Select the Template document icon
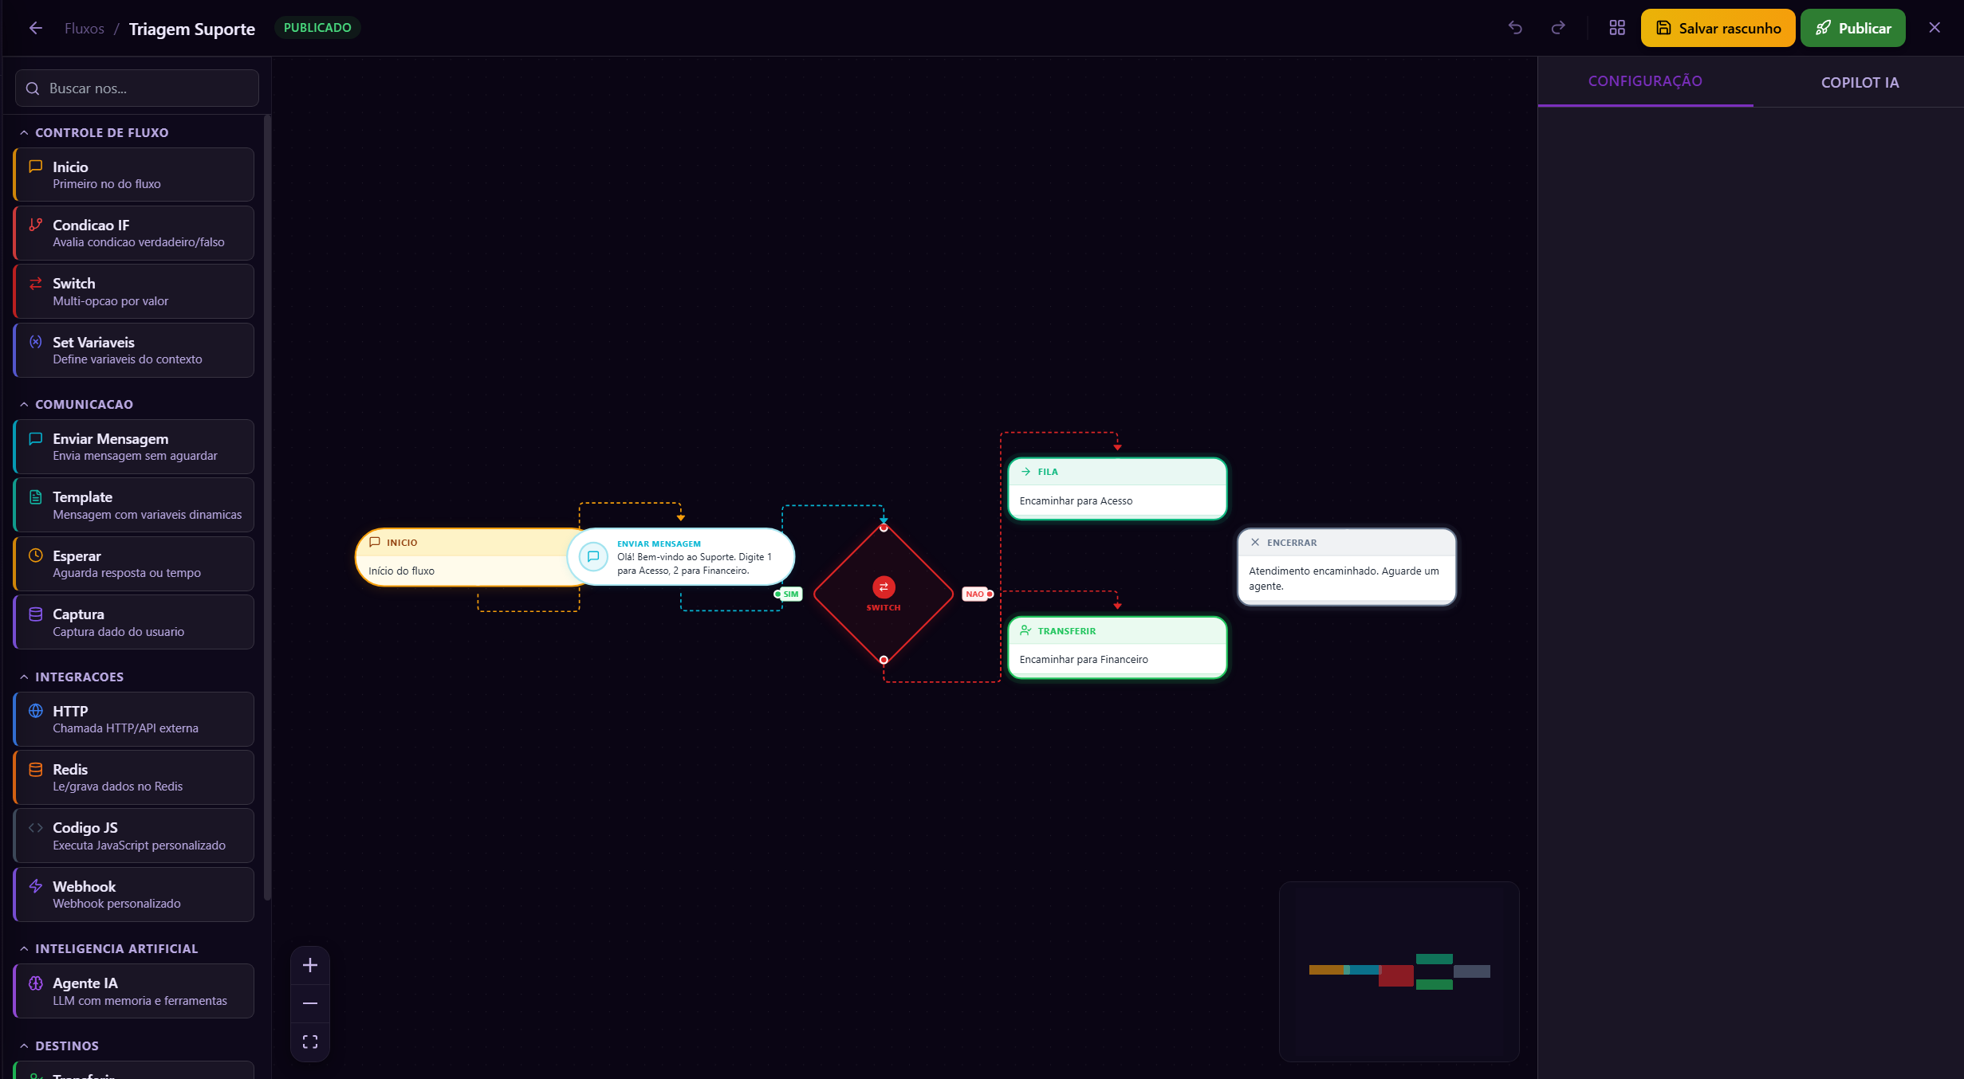1964x1079 pixels. (36, 497)
